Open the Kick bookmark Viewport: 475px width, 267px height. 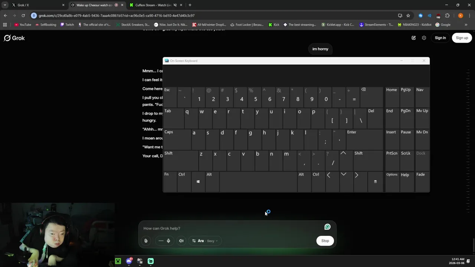(273, 25)
